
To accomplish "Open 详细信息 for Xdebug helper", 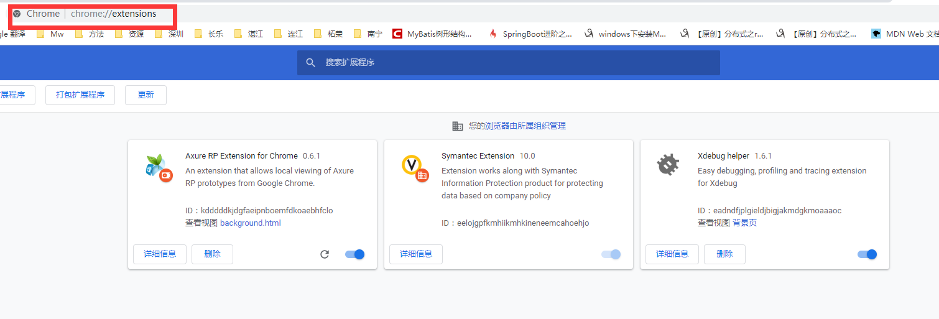I will [672, 254].
